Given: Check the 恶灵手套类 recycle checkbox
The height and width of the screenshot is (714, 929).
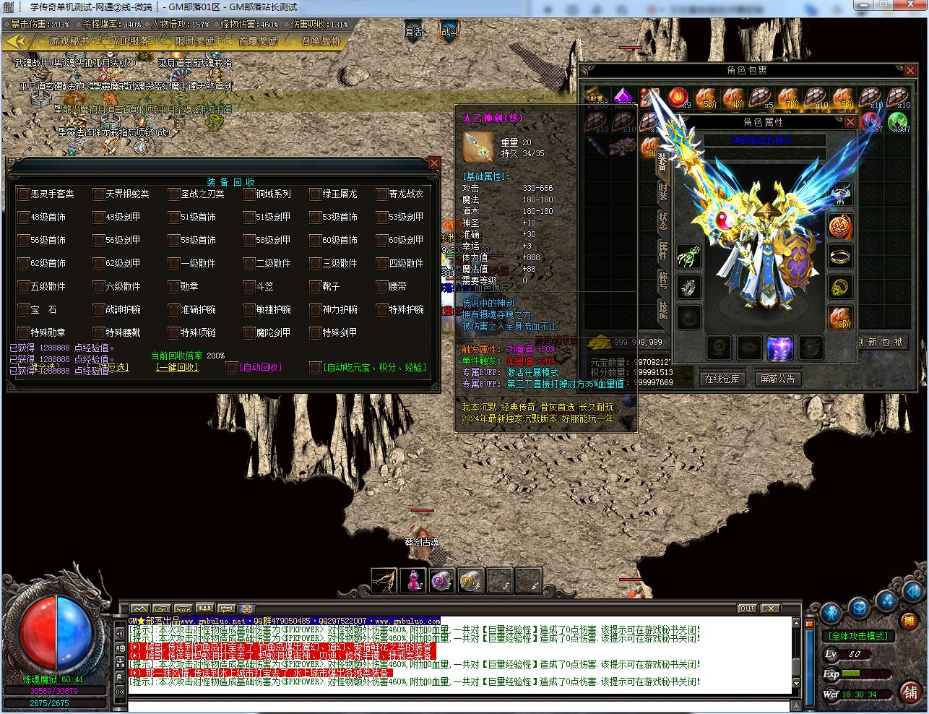Looking at the screenshot, I should (x=24, y=194).
